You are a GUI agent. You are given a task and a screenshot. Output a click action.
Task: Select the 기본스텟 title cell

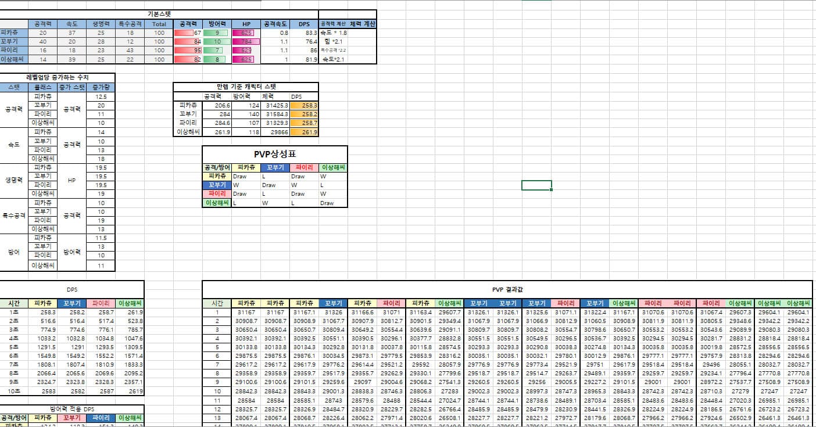pos(159,14)
